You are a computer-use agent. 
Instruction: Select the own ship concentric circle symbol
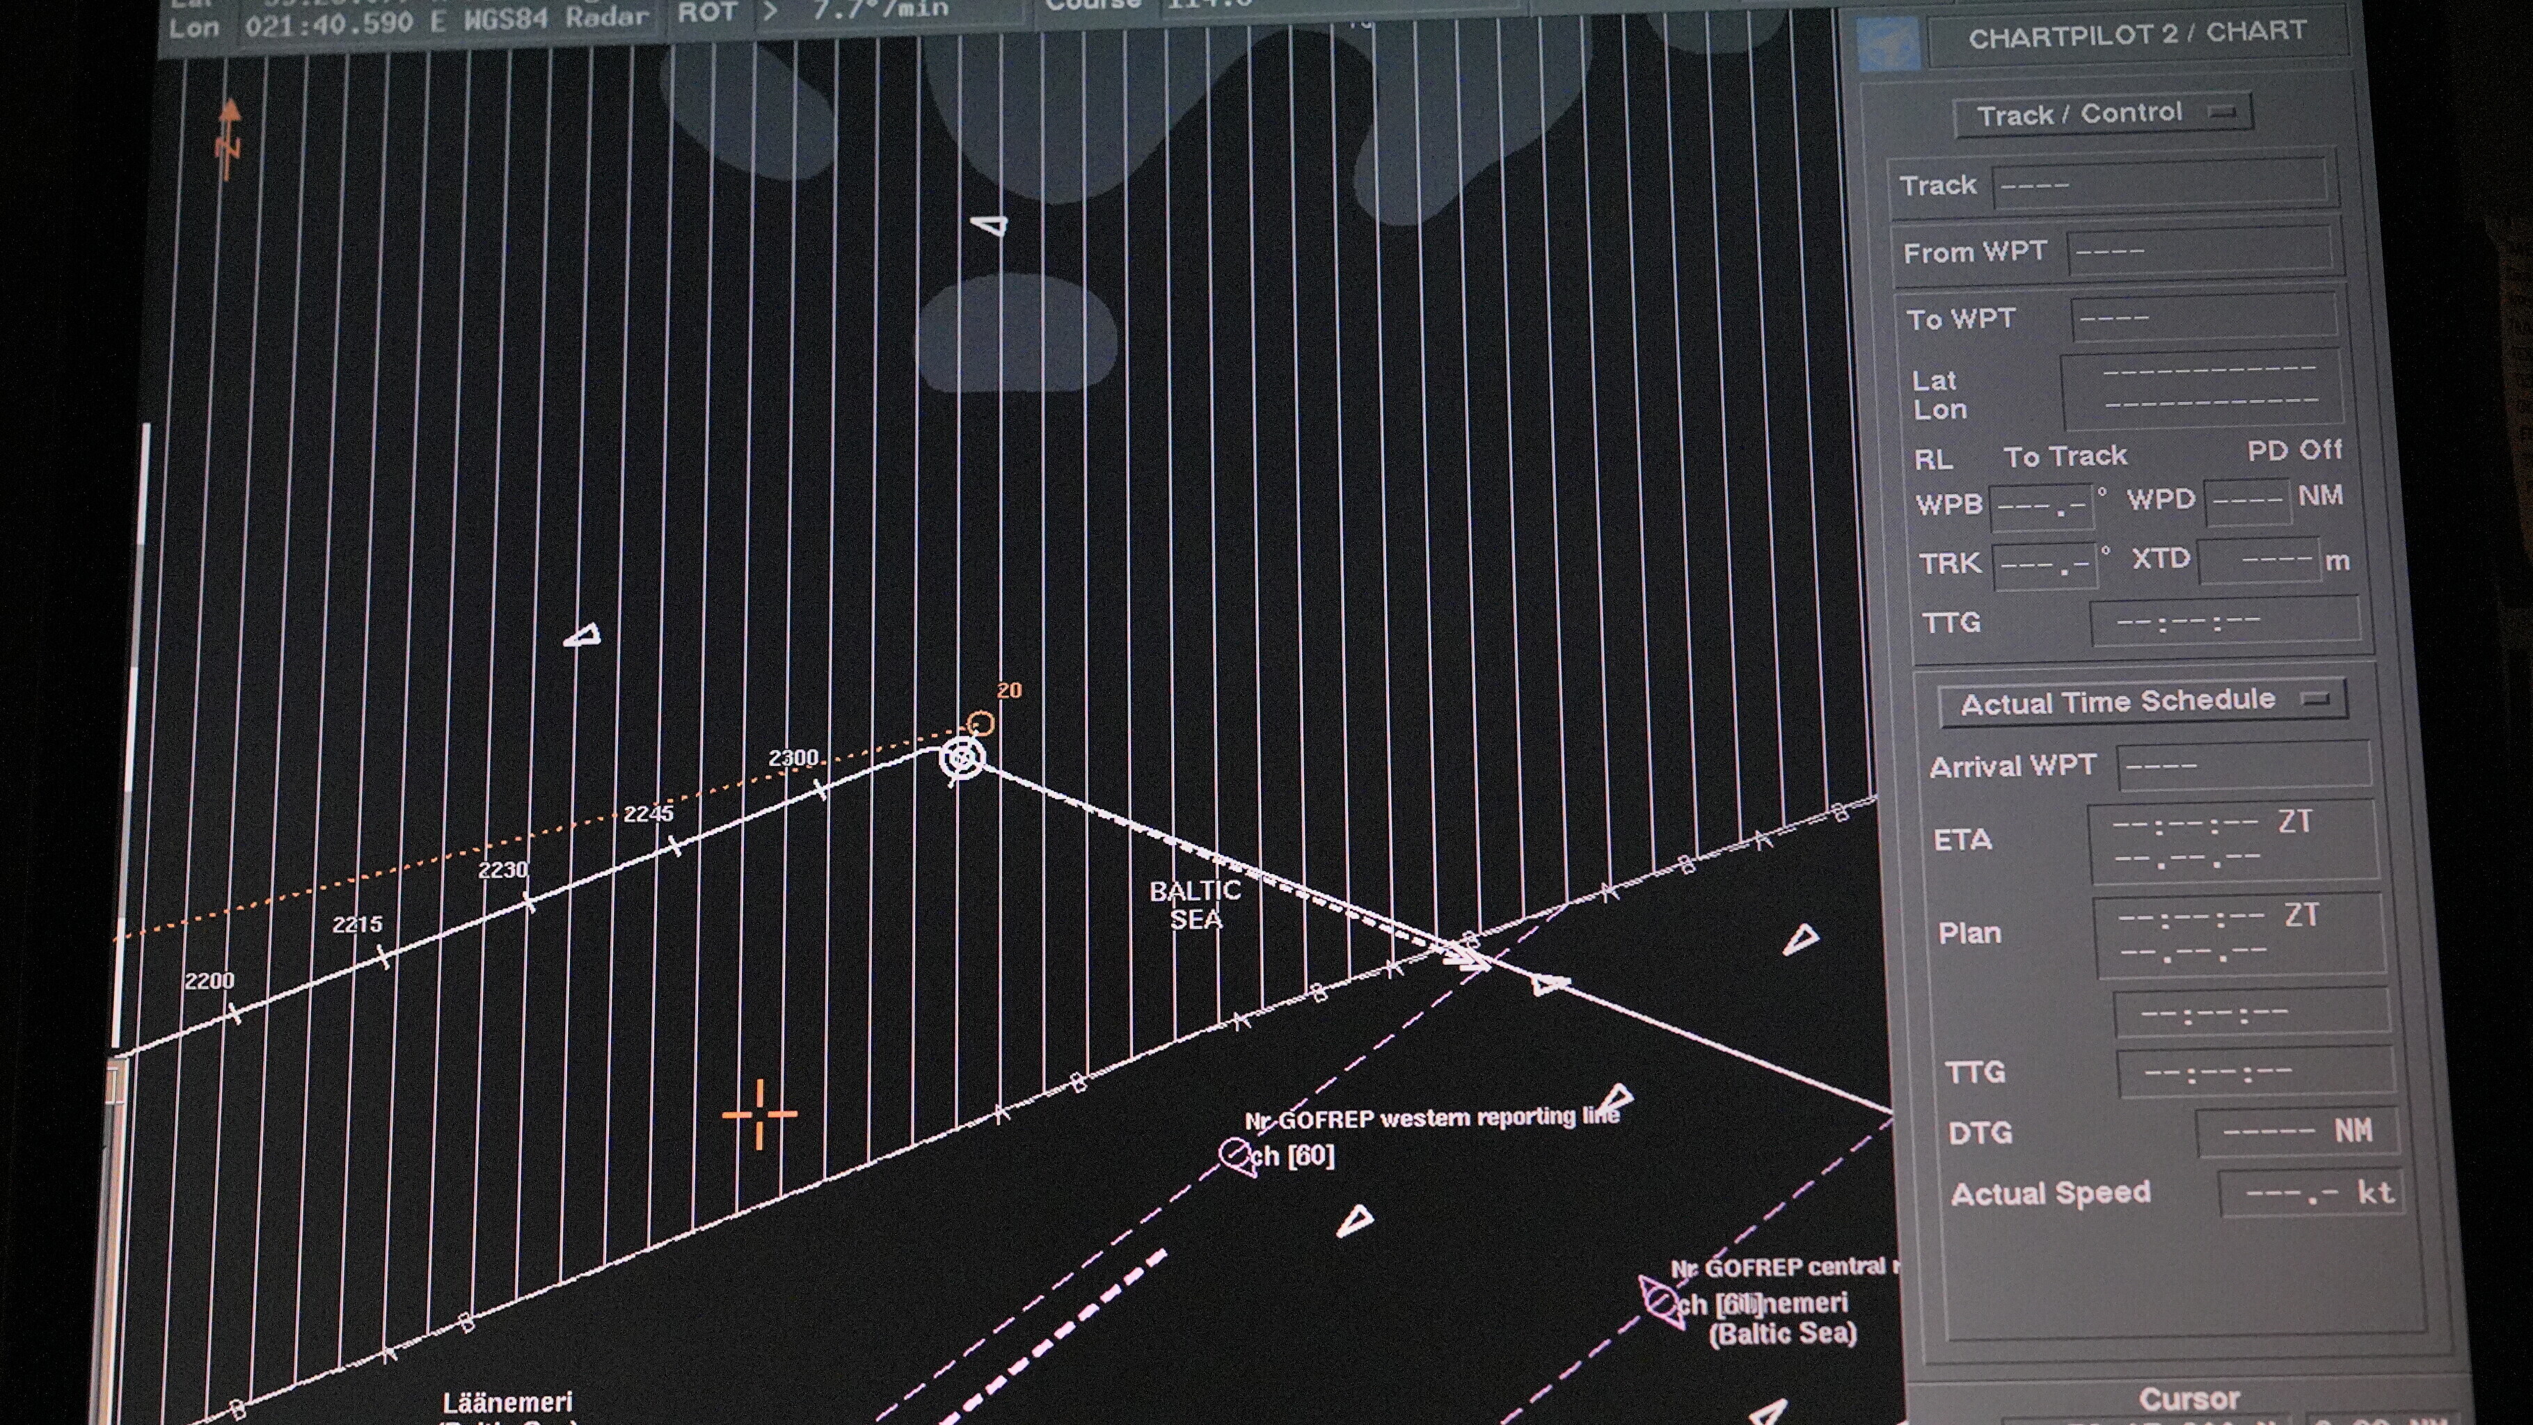tap(961, 758)
